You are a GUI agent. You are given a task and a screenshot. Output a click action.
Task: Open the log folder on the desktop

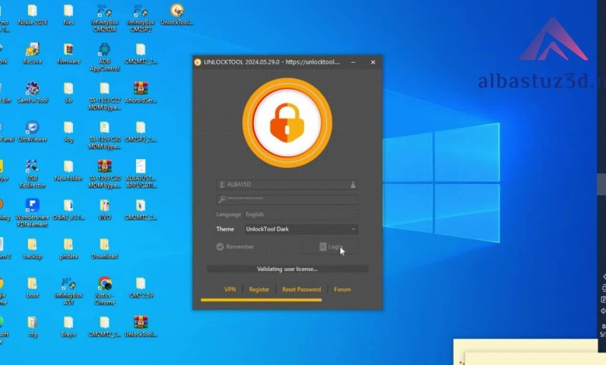(x=68, y=132)
